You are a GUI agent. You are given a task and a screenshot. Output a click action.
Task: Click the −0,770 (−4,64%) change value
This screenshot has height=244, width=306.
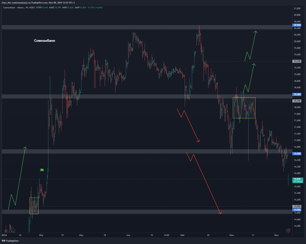tap(95, 7)
